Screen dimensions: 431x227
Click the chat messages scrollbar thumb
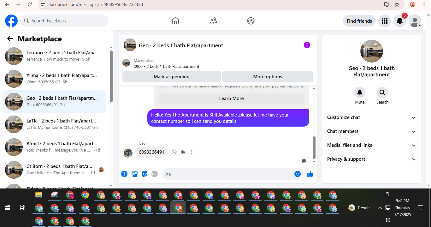(x=314, y=147)
